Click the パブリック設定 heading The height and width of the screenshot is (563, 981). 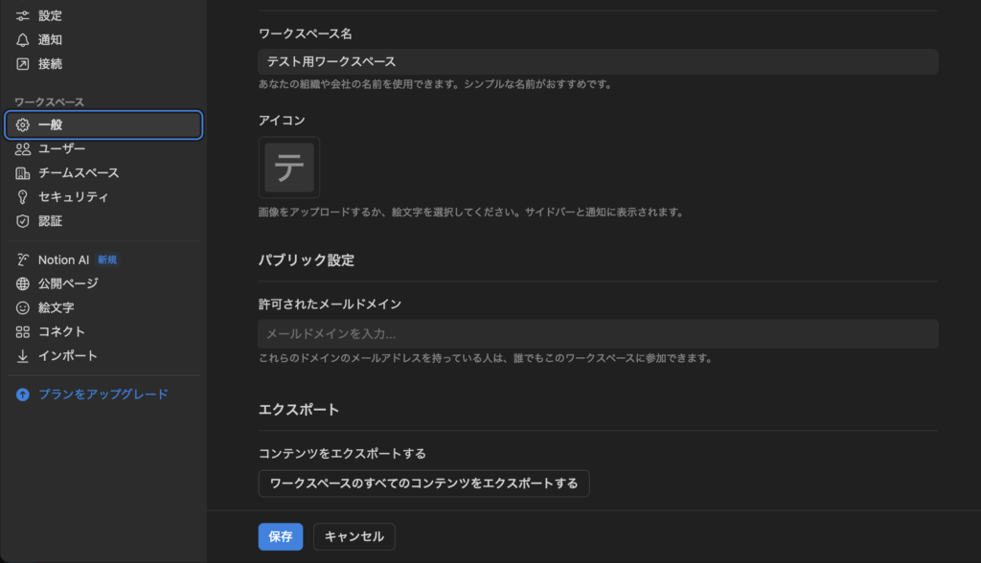click(x=307, y=260)
